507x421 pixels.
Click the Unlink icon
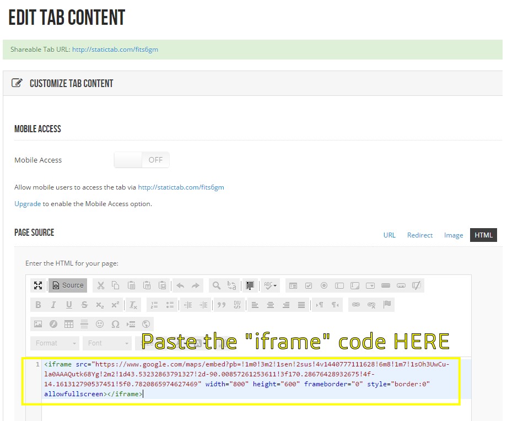click(x=371, y=305)
